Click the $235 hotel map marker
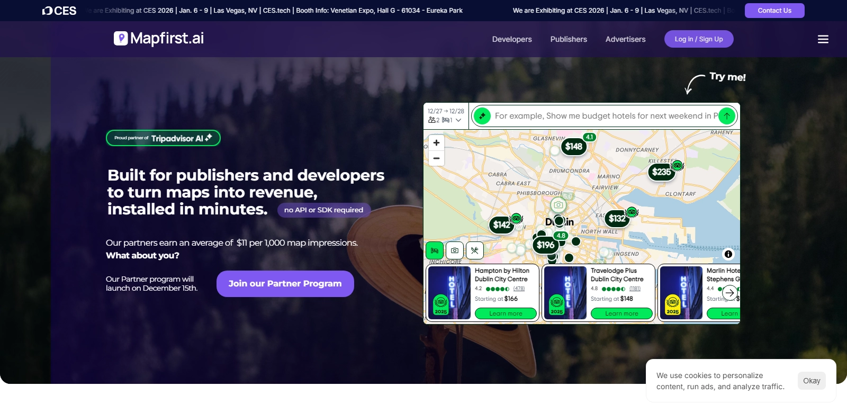Image resolution: width=847 pixels, height=413 pixels. (661, 172)
